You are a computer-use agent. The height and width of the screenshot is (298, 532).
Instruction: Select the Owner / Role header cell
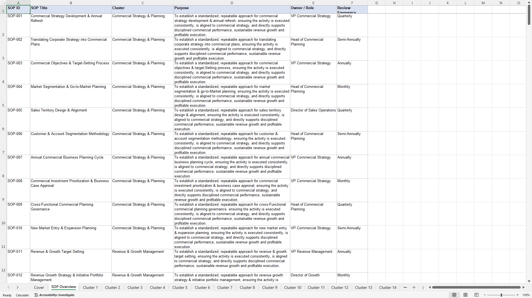[313, 9]
